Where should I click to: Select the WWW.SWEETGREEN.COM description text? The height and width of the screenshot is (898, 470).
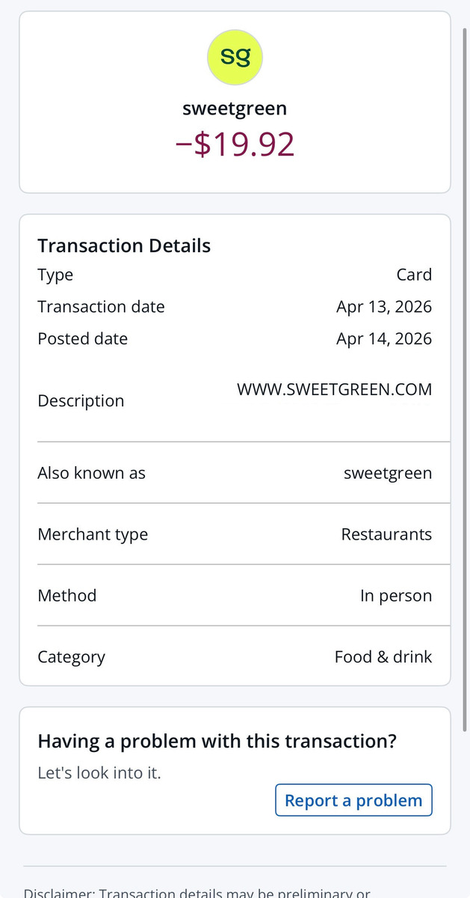pos(334,390)
